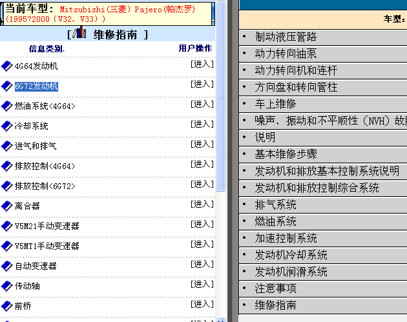Click the book icon beside 自动变速器
The height and width of the screenshot is (322, 407).
click(7, 266)
